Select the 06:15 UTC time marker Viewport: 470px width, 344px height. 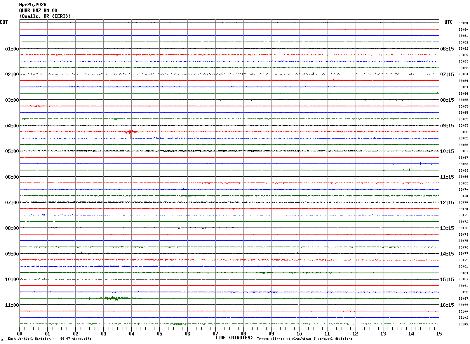point(447,49)
